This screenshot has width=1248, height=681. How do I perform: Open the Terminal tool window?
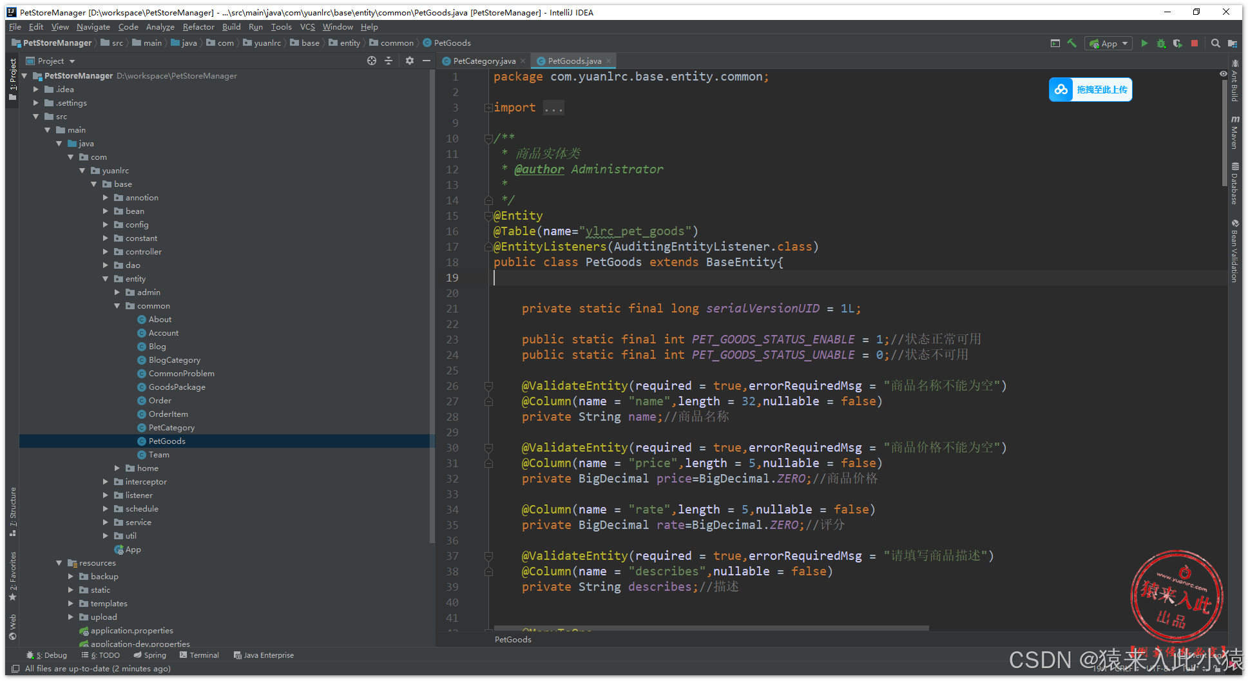199,655
